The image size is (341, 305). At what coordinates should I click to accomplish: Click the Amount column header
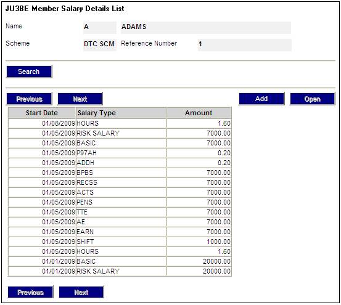pyautogui.click(x=199, y=113)
